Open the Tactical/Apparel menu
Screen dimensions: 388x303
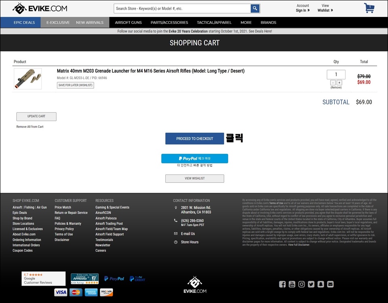[214, 22]
